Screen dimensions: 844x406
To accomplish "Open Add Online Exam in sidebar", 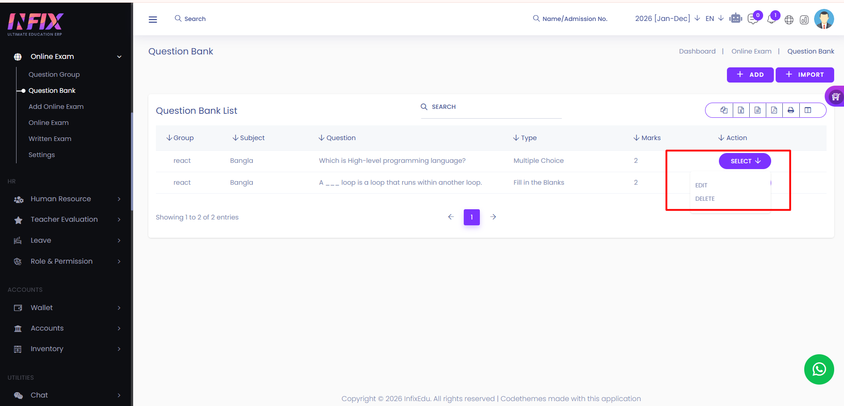I will (56, 107).
